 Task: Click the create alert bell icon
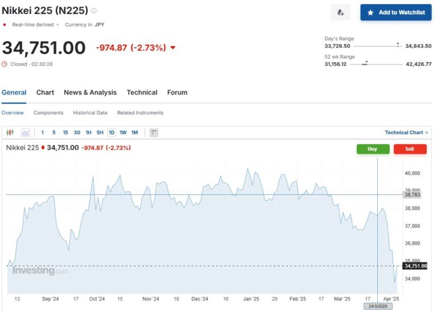coord(340,13)
